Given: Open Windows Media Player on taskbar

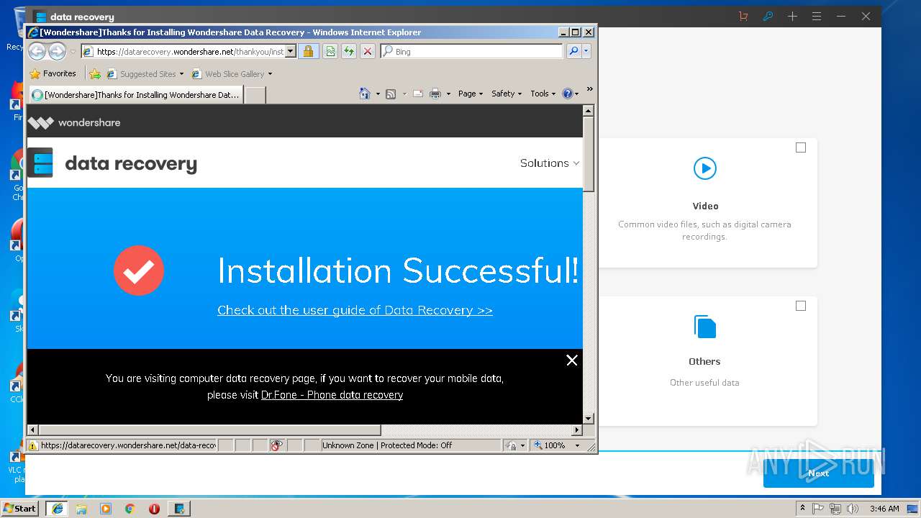Looking at the screenshot, I should click(x=106, y=509).
